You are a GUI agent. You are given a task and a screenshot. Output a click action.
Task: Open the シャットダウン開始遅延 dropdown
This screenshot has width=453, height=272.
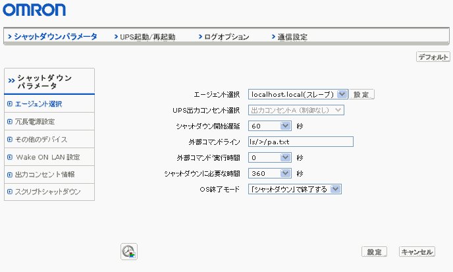(x=270, y=126)
